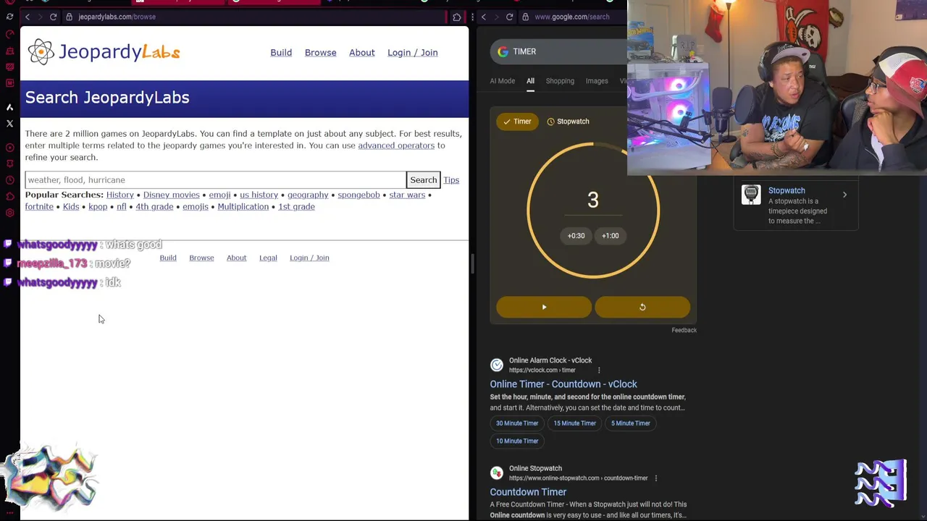Open Browse in the JeopardyLabs header
927x521 pixels.
(320, 52)
